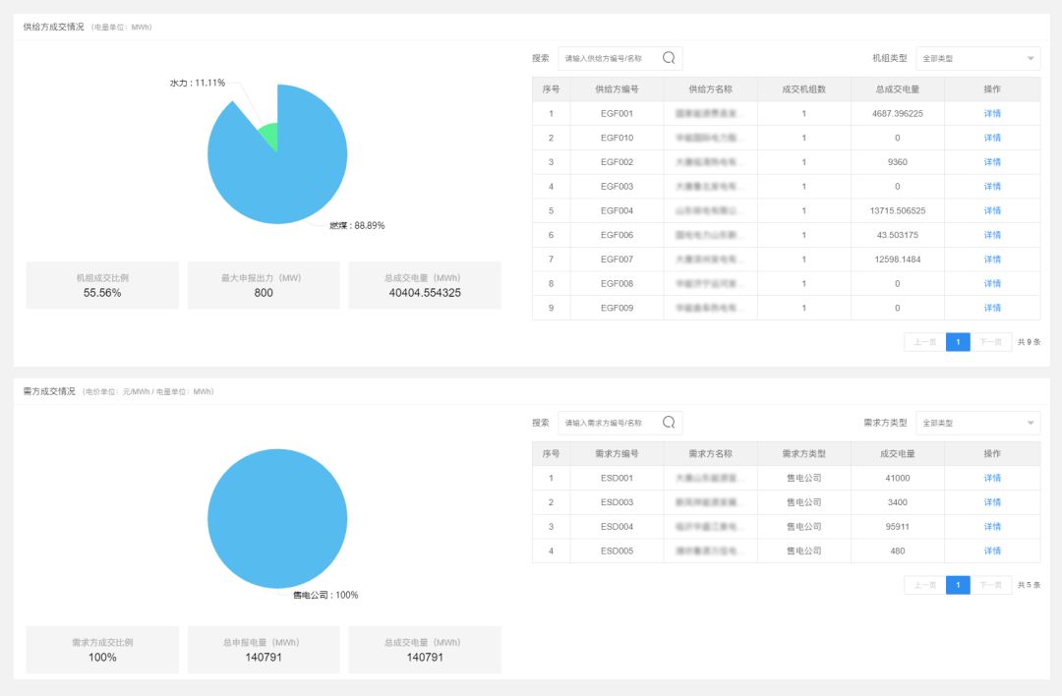Image resolution: width=1062 pixels, height=696 pixels.
Task: Open 详情 link for EGF009
Action: coord(992,309)
